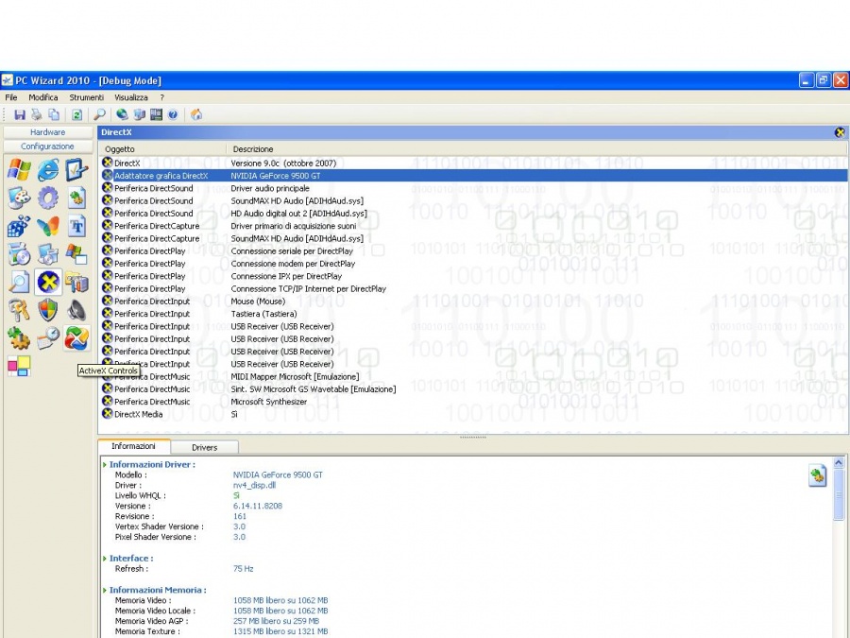Click the magnifying glass search toolbar icon
The height and width of the screenshot is (638, 850).
99,114
